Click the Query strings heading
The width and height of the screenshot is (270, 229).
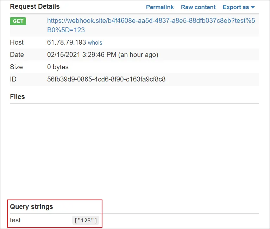pyautogui.click(x=31, y=207)
